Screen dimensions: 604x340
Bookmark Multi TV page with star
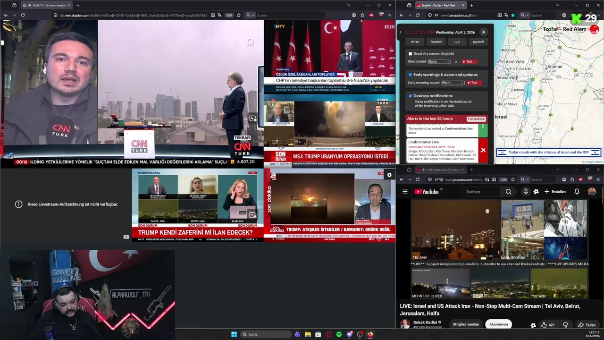click(238, 15)
